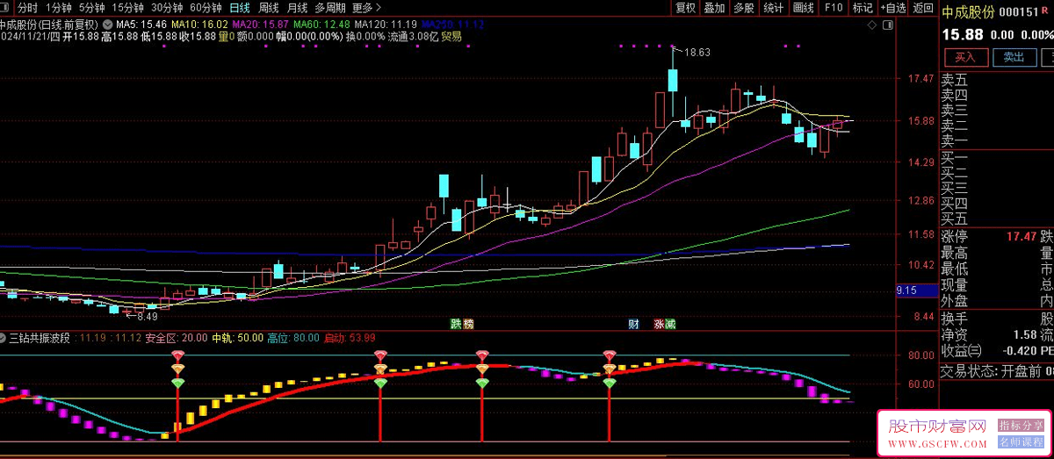Click the MA20: 15.87 indicator label
1054x459 pixels.
click(x=259, y=25)
